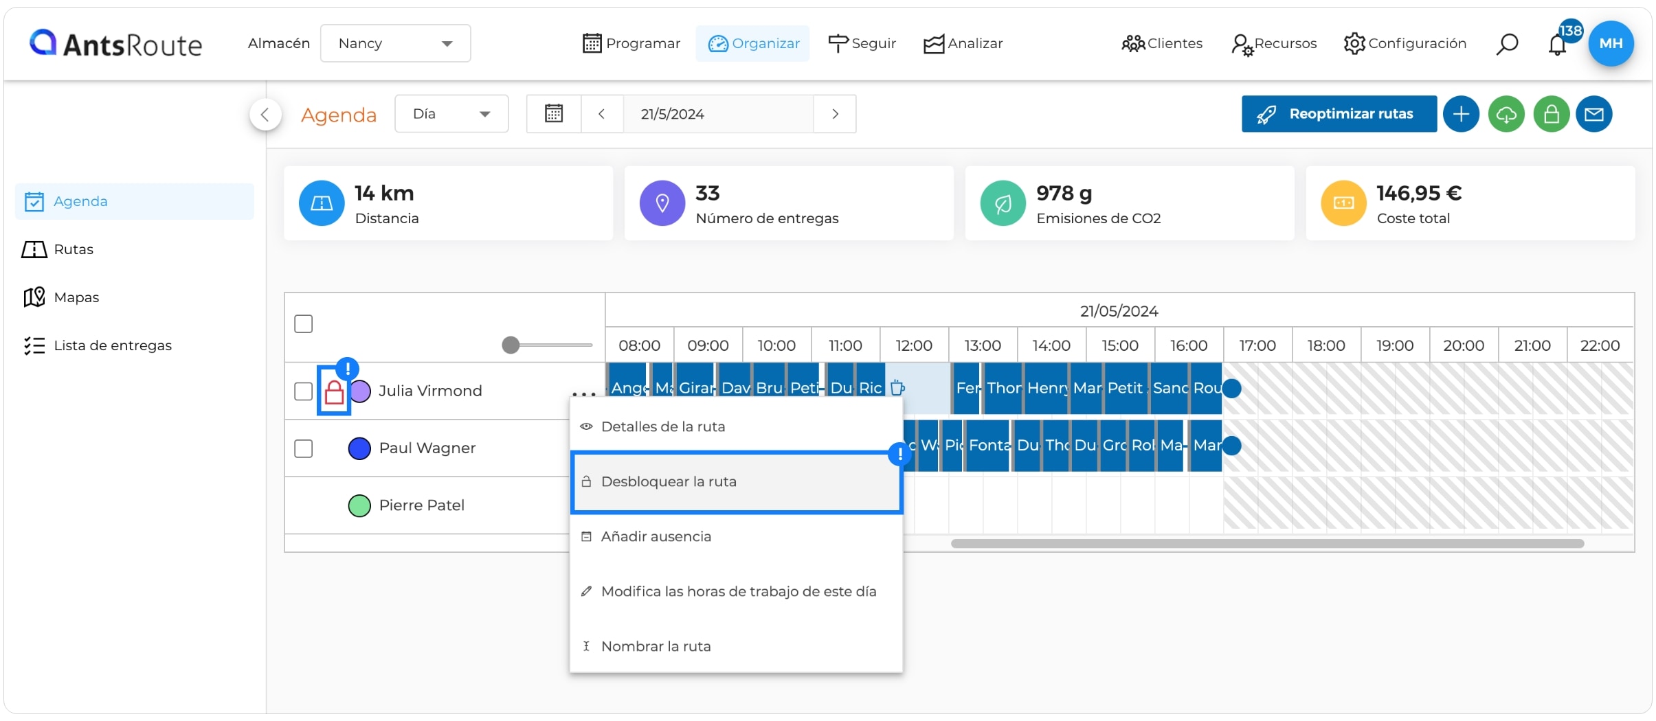This screenshot has height=721, width=1656.
Task: Select Agenda in the sidebar
Action: pos(135,201)
